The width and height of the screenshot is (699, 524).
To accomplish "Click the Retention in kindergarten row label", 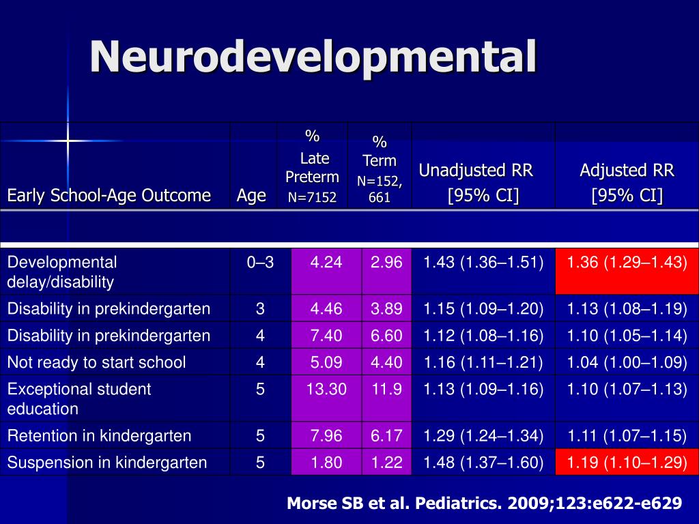I will (99, 436).
